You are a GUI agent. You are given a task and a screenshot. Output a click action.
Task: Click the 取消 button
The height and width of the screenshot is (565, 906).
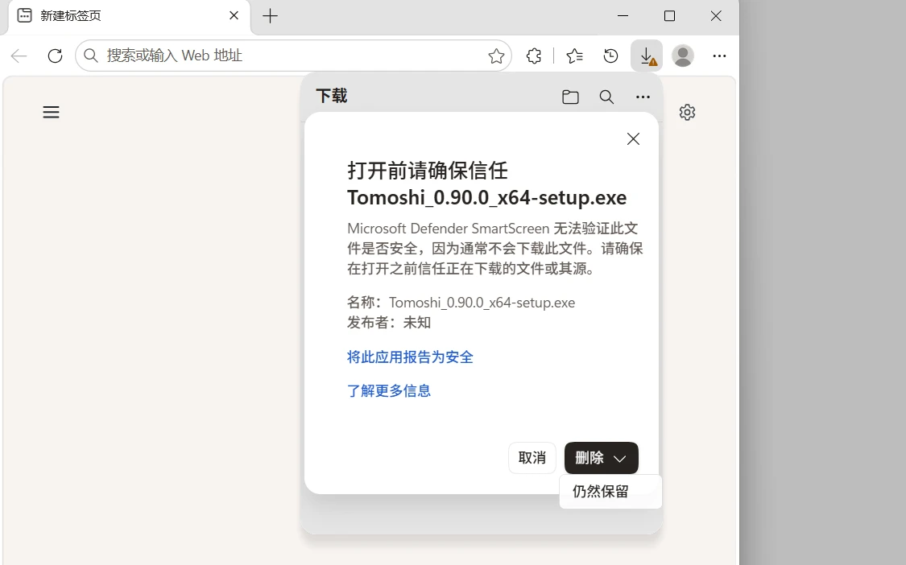coord(532,458)
